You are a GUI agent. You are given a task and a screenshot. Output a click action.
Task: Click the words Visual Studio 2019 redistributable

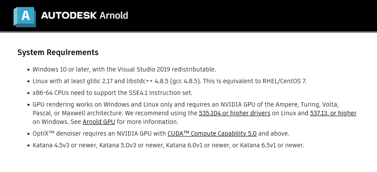(x=167, y=69)
